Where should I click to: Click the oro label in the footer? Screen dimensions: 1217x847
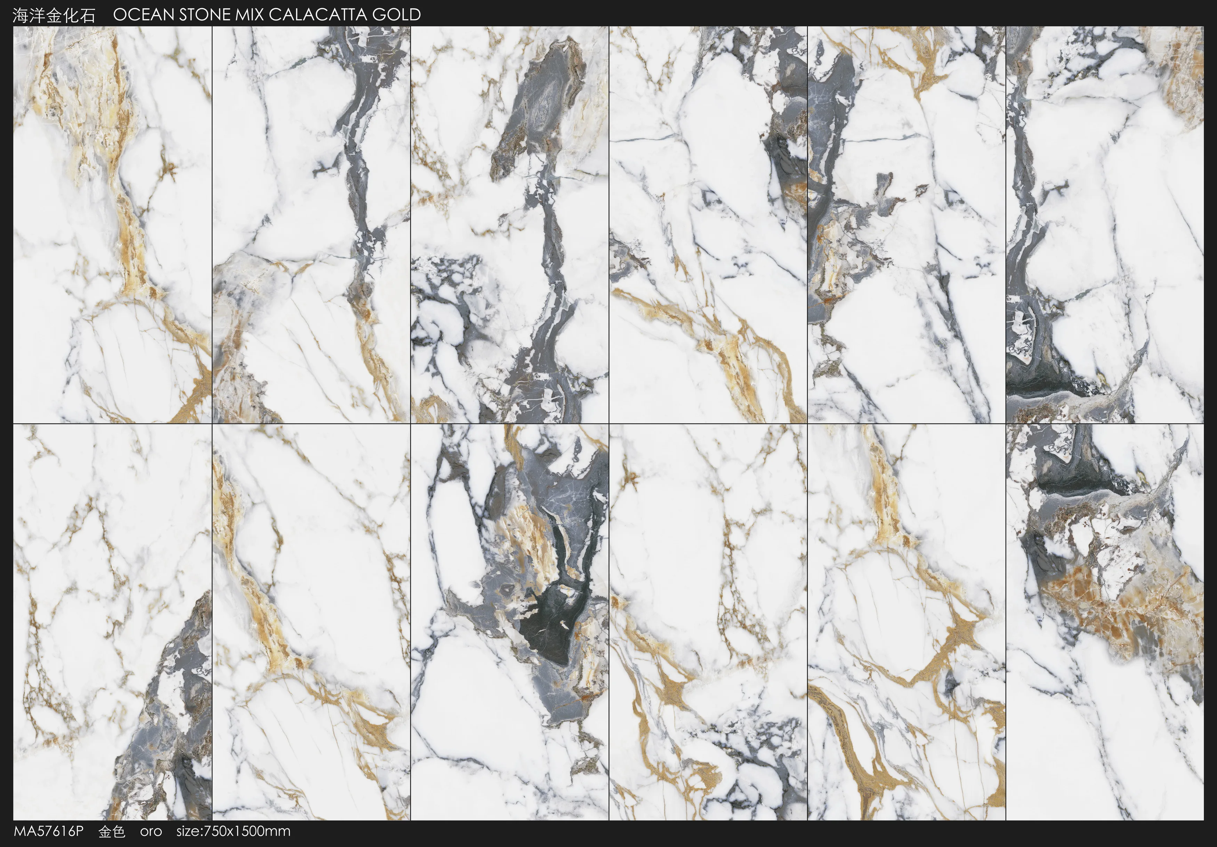click(151, 832)
